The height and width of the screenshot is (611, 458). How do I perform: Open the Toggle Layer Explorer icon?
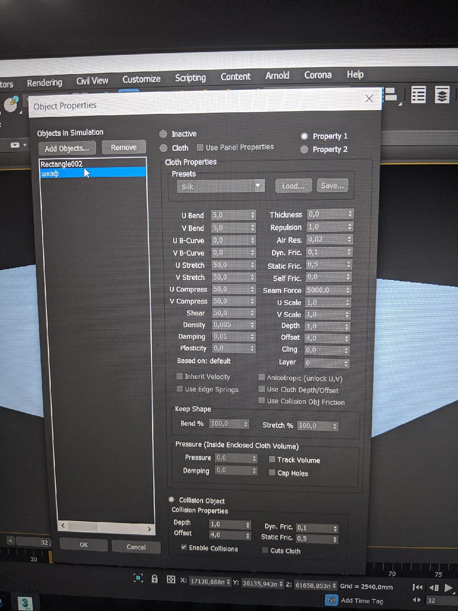(x=442, y=95)
